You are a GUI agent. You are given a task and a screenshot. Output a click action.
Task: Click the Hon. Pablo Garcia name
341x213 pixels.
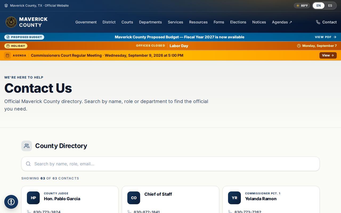pos(62,199)
